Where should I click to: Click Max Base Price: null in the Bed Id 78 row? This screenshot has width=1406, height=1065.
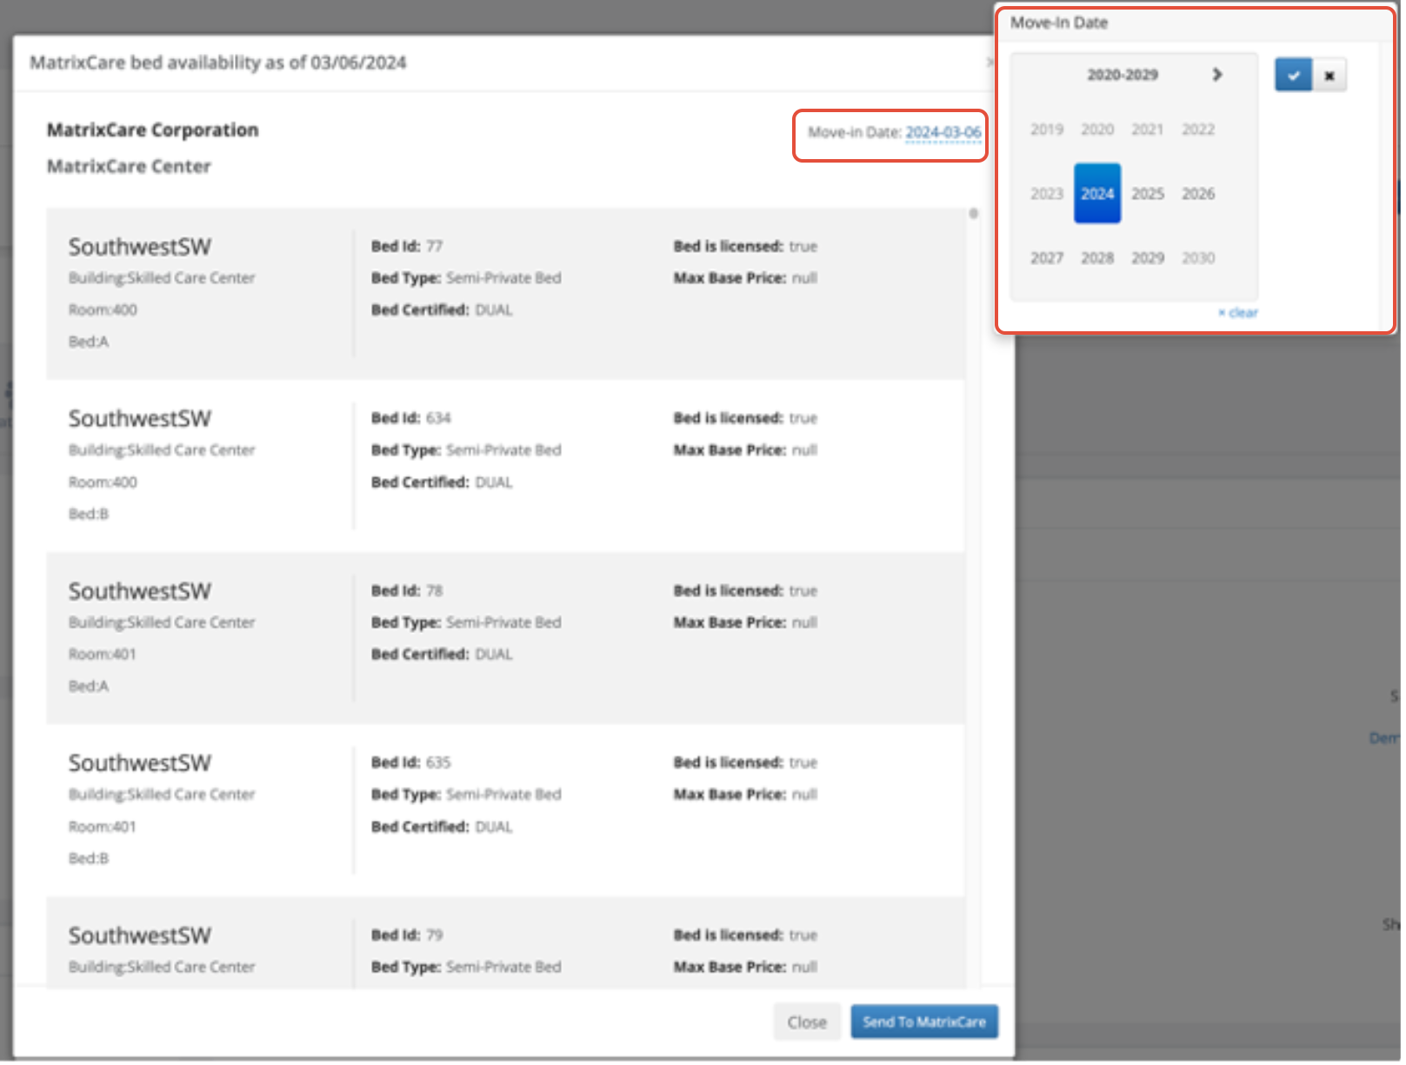point(747,623)
